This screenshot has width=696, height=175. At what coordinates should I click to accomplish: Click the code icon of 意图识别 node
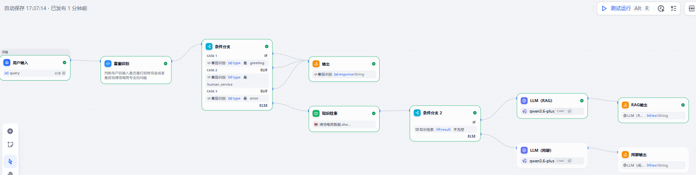click(x=108, y=64)
